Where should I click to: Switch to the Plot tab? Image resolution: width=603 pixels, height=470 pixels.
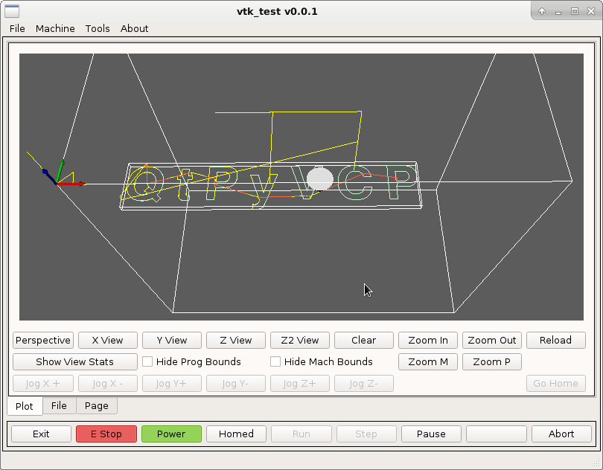(25, 406)
